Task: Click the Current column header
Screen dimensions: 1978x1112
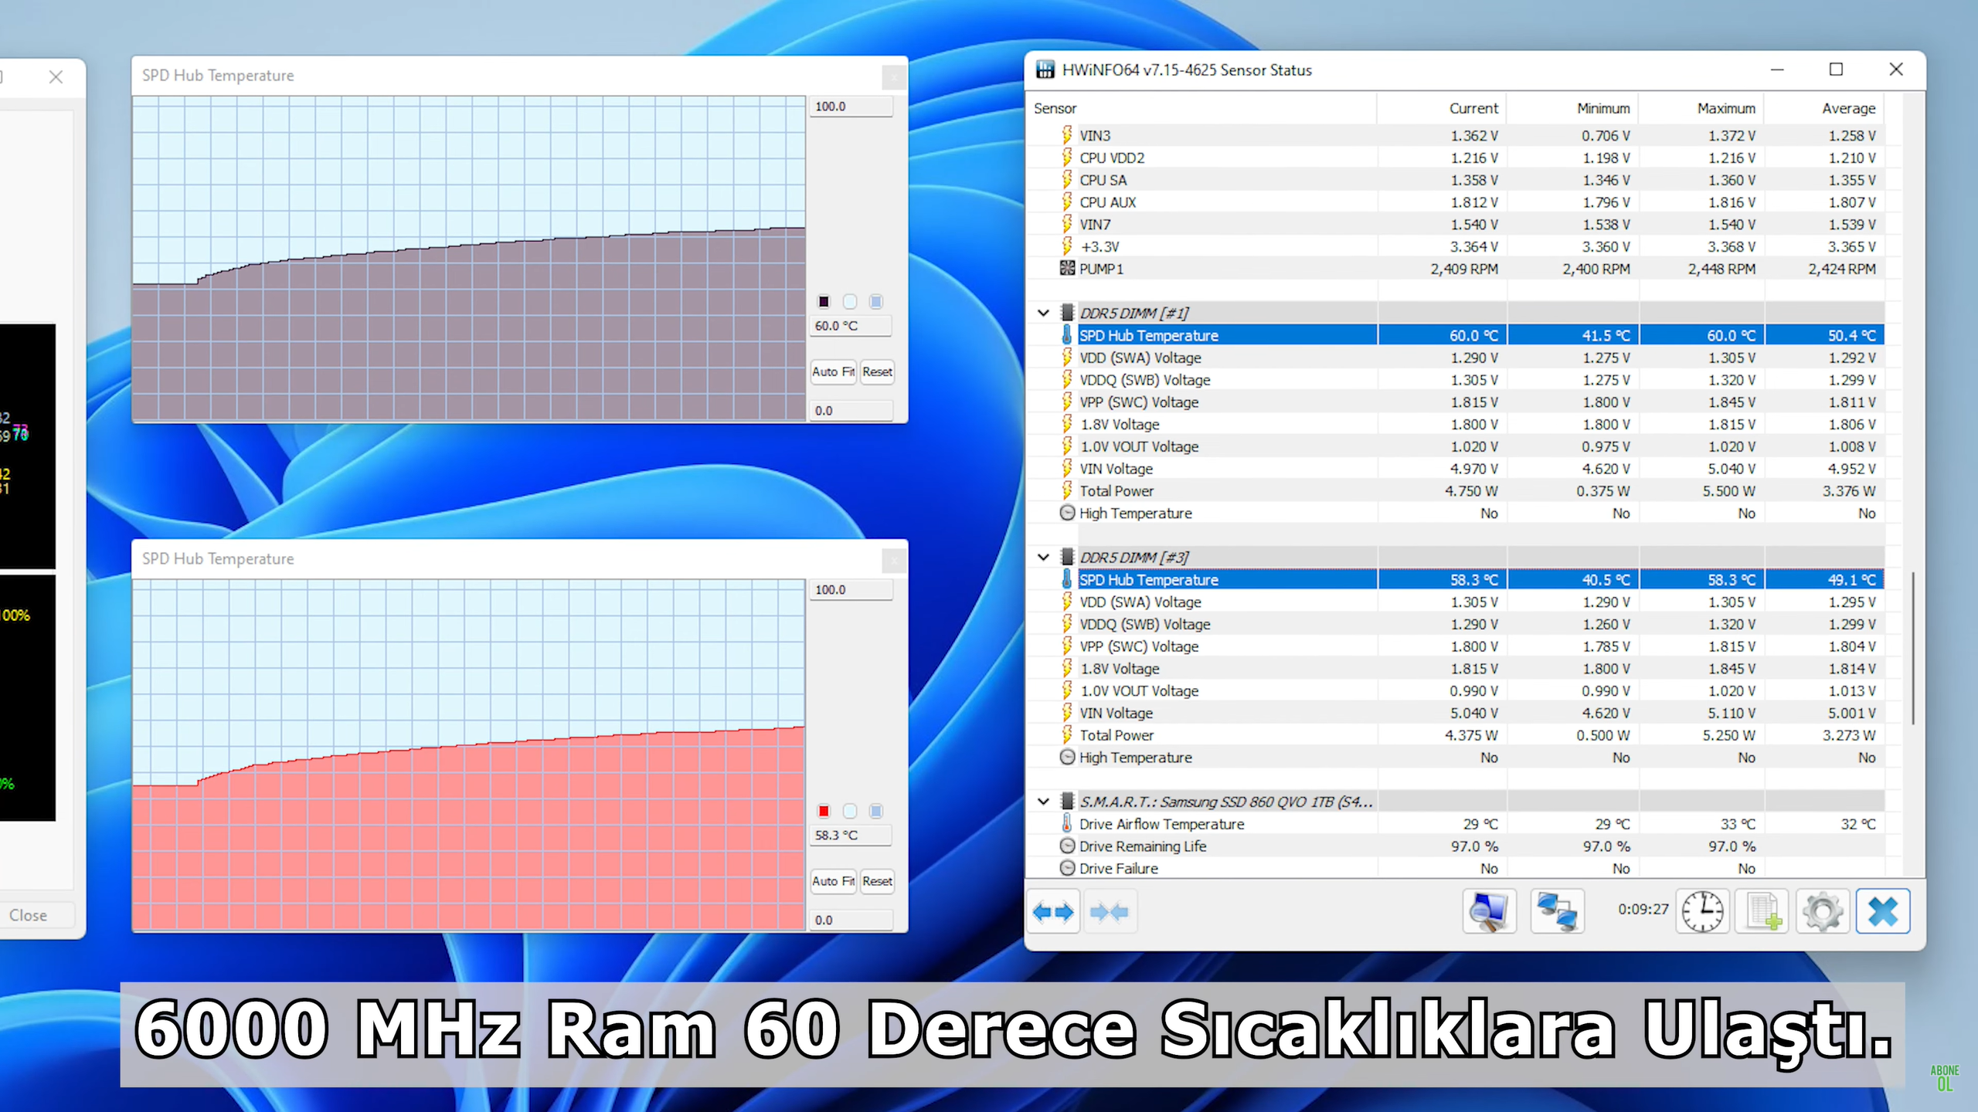Action: [1442, 108]
